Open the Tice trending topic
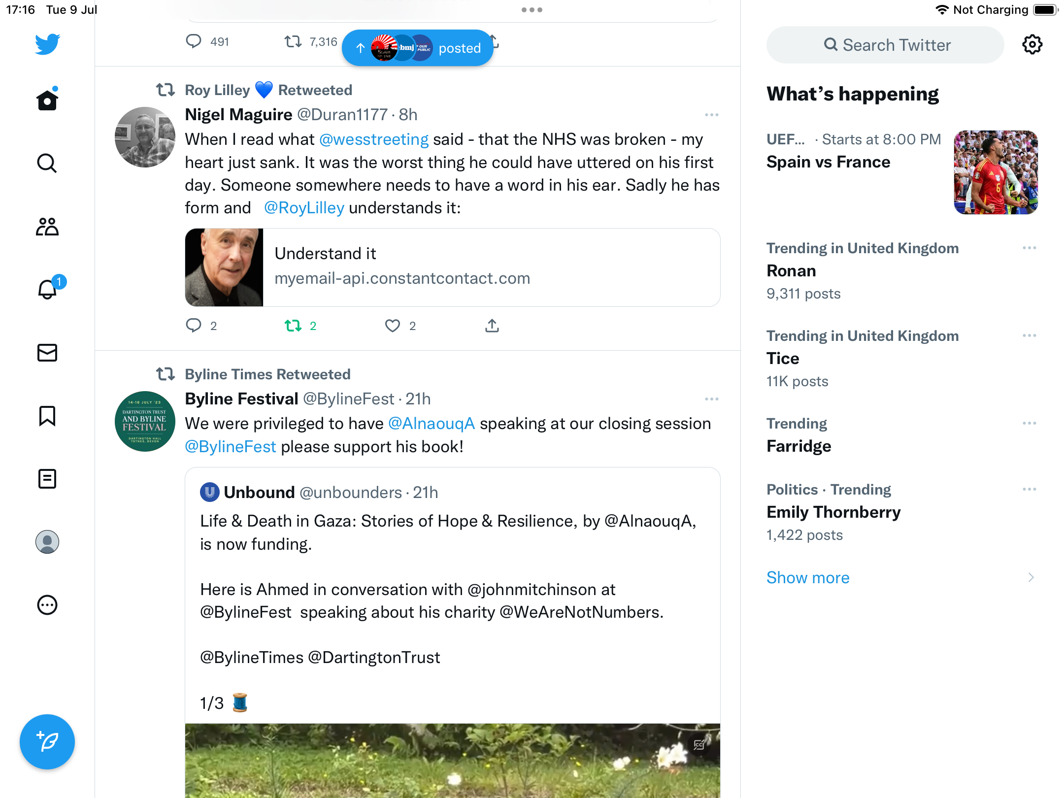The image size is (1064, 798). coord(783,359)
